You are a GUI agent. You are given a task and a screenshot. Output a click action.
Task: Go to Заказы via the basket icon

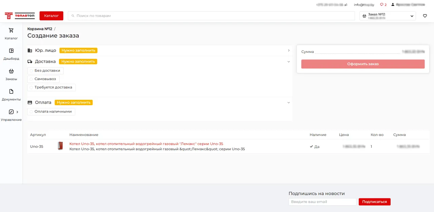pyautogui.click(x=11, y=71)
